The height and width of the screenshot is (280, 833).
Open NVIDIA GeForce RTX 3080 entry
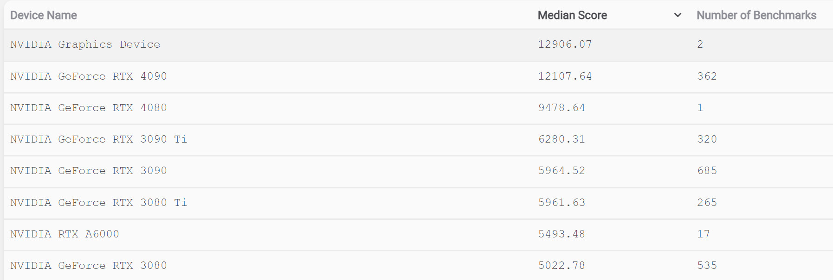(x=89, y=266)
